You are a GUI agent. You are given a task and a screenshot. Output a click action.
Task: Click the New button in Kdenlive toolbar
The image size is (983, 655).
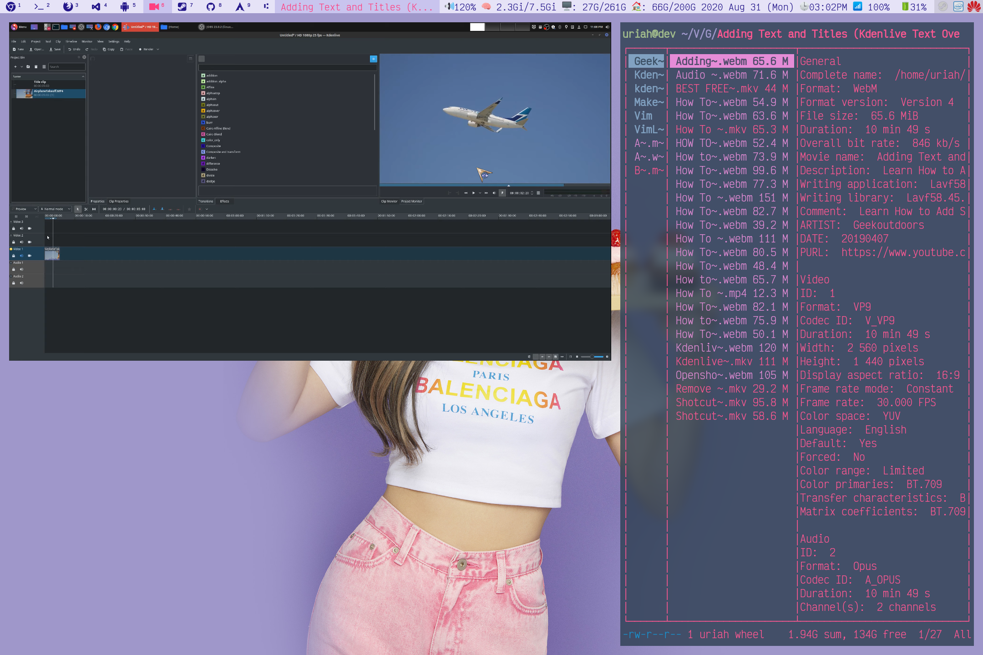[x=18, y=49]
